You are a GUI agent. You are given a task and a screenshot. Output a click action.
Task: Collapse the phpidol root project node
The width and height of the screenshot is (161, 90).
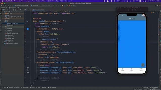coord(3,12)
